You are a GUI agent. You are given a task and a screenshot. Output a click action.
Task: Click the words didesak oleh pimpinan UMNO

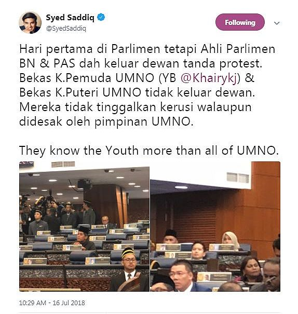click(106, 121)
